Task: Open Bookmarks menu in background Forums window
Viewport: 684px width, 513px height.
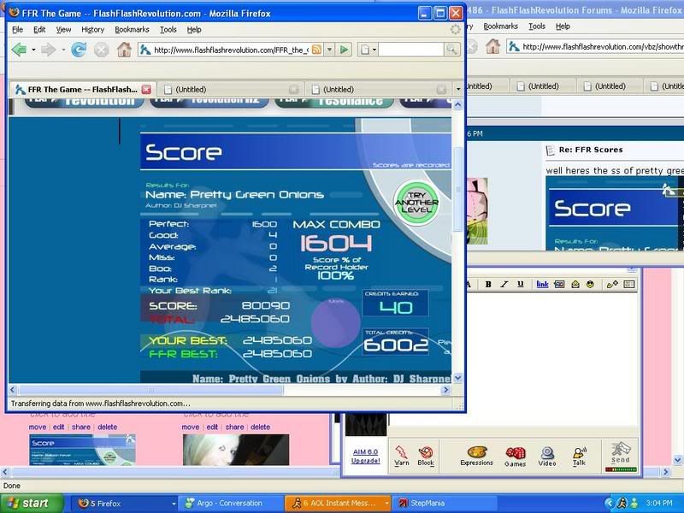Action: tap(500, 27)
